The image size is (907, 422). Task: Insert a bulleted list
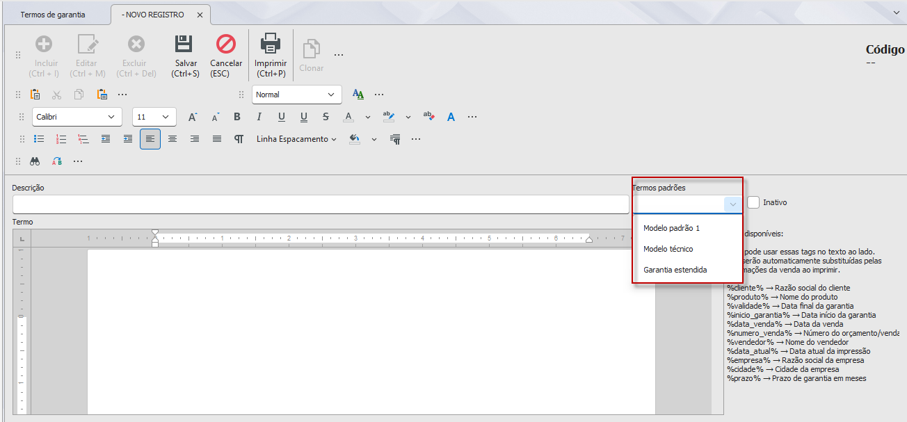39,139
